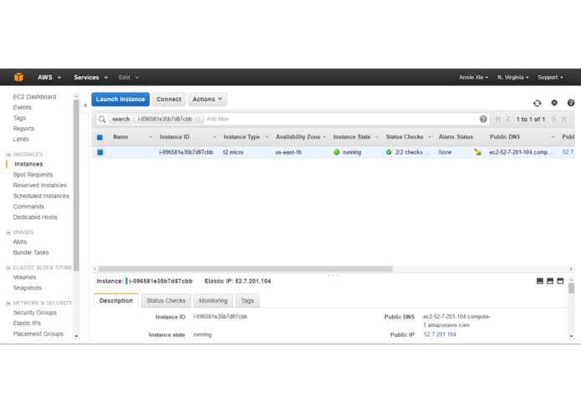Remove the i-096581e35b7d87cbb search filter

[197, 119]
